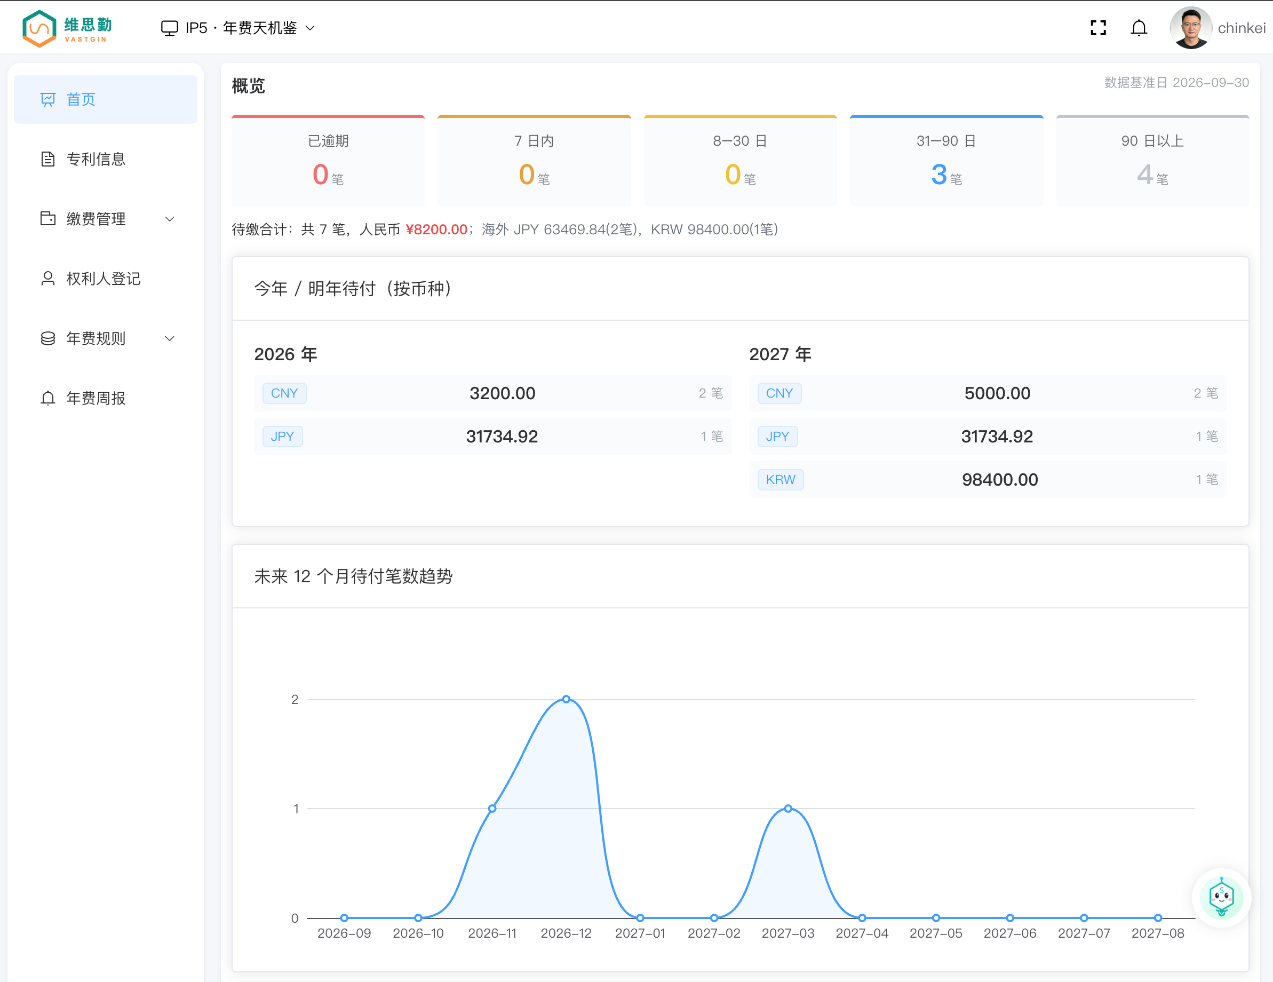The height and width of the screenshot is (982, 1273).
Task: Expand the 缴费管理 submenu chevron
Action: pos(170,219)
